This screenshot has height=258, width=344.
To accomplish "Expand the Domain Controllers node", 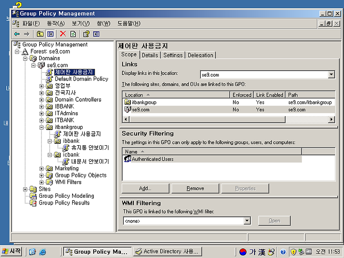I will click(42, 100).
